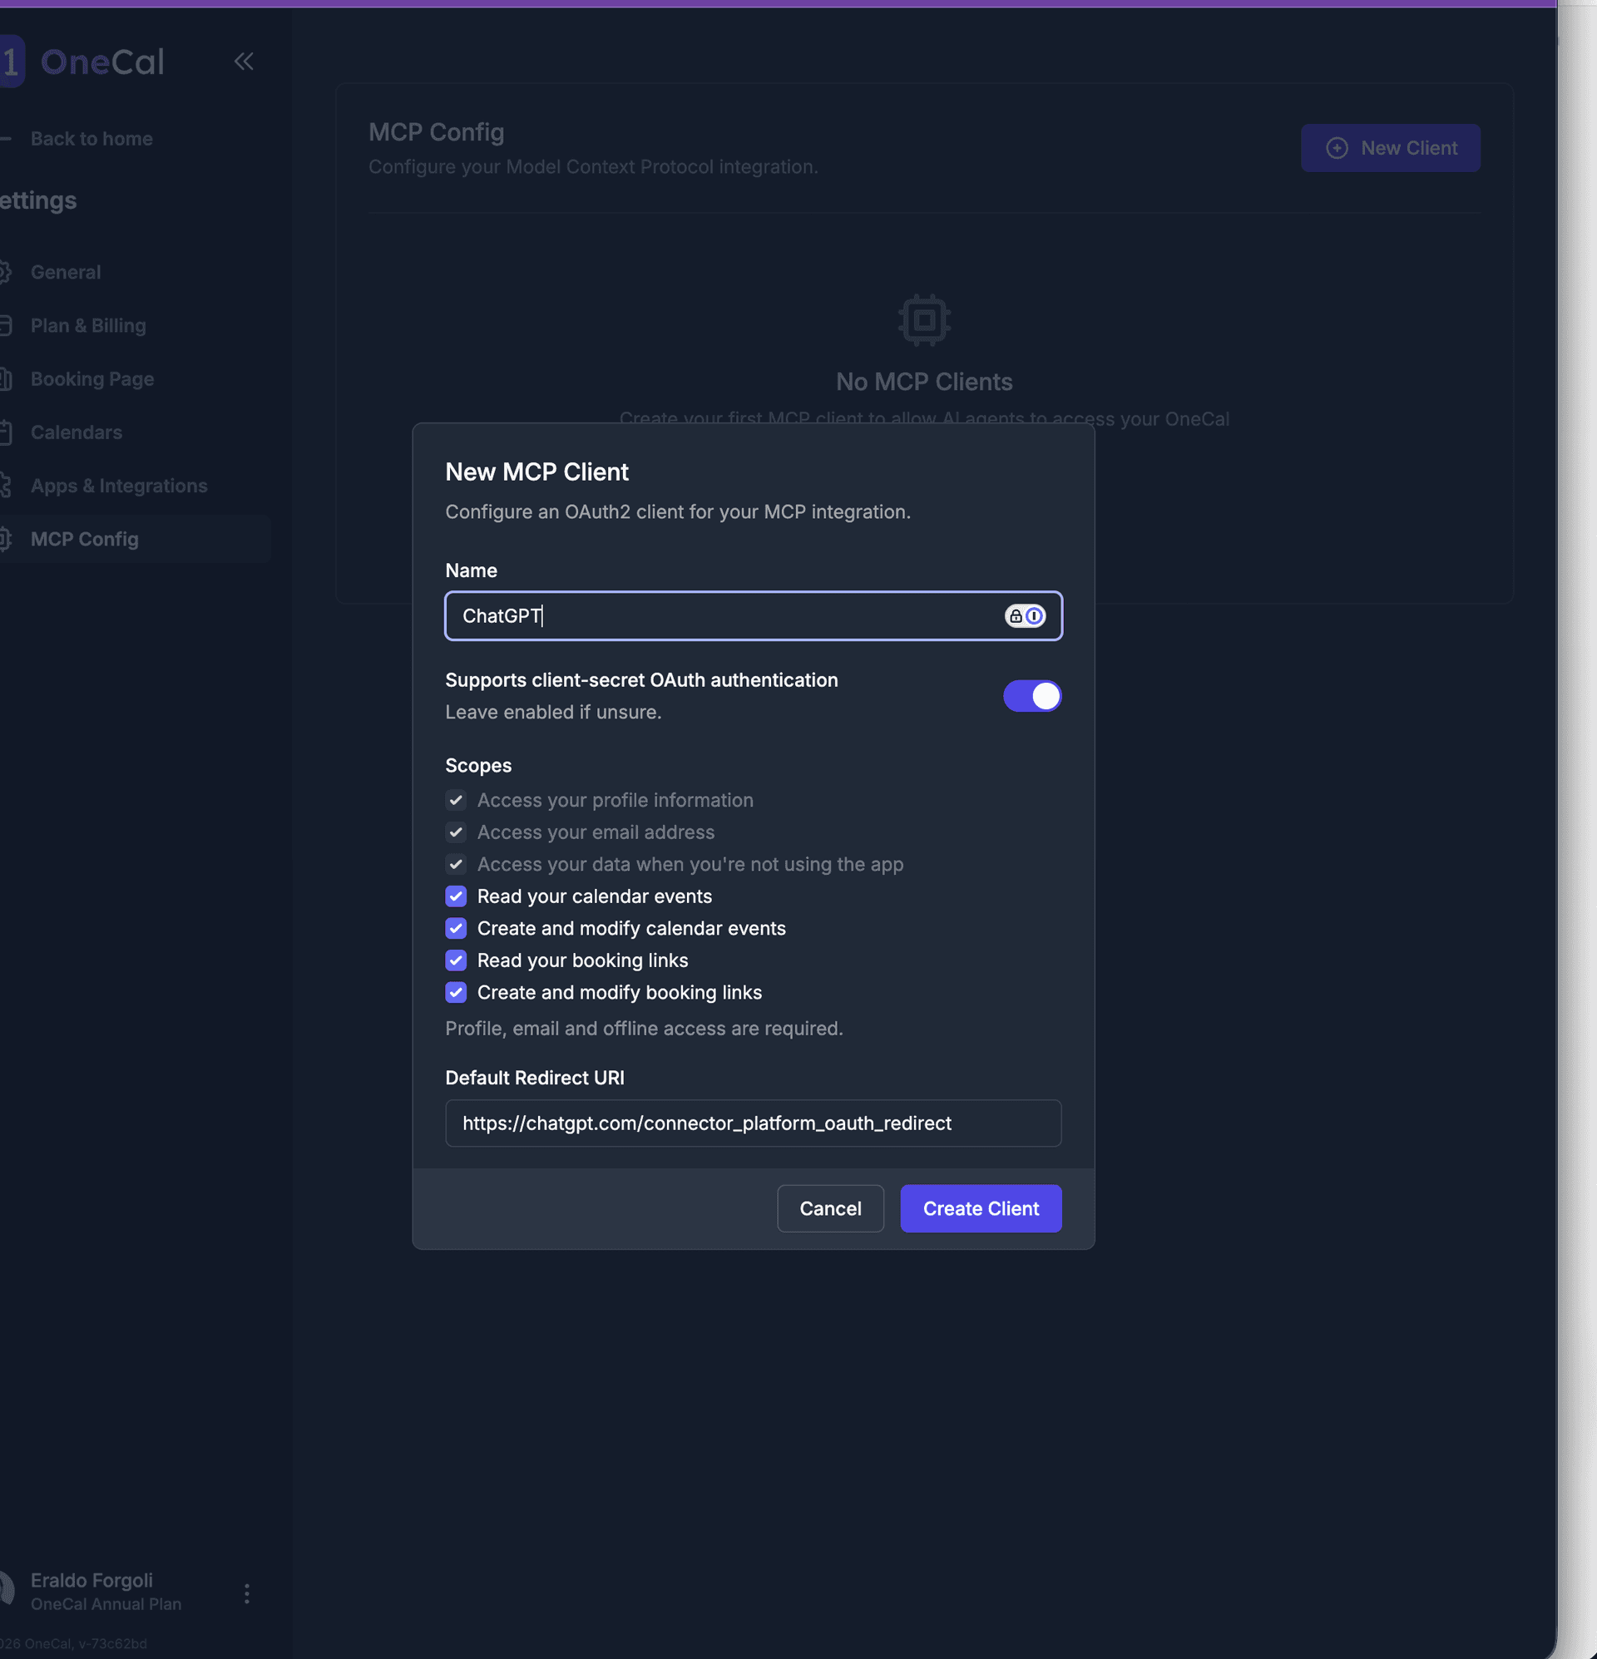Viewport: 1597px width, 1659px height.
Task: Toggle client-secret OAuth authentication switch
Action: [1031, 696]
